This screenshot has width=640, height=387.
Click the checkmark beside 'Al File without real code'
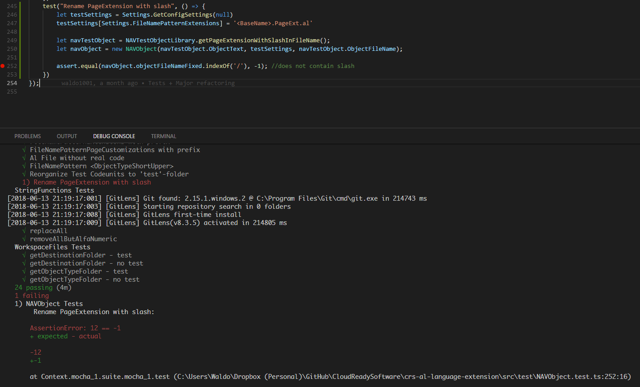coord(23,157)
